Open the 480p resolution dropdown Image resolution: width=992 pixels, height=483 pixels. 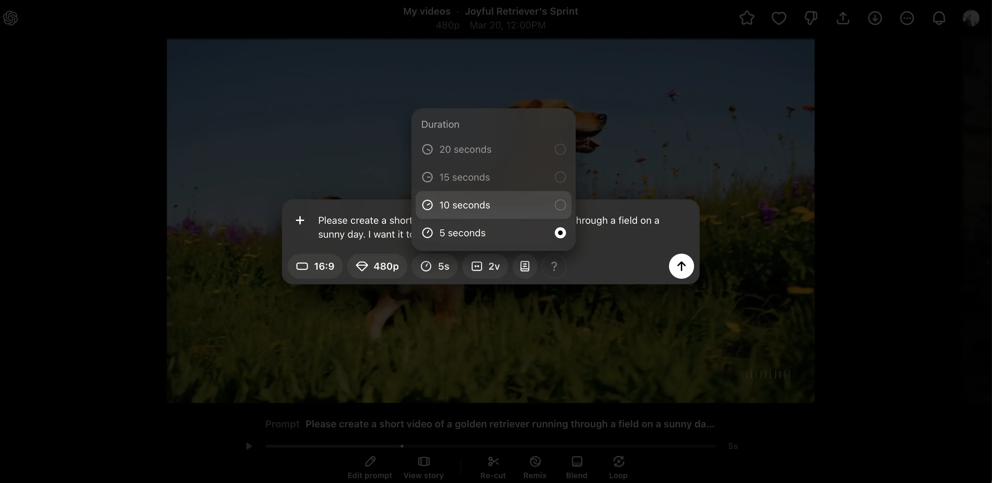[x=377, y=266]
